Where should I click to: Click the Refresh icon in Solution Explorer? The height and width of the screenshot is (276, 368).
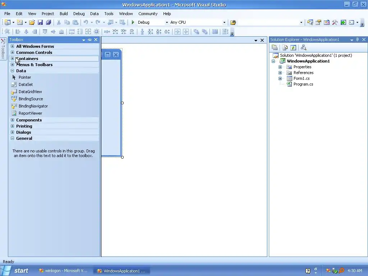click(293, 48)
